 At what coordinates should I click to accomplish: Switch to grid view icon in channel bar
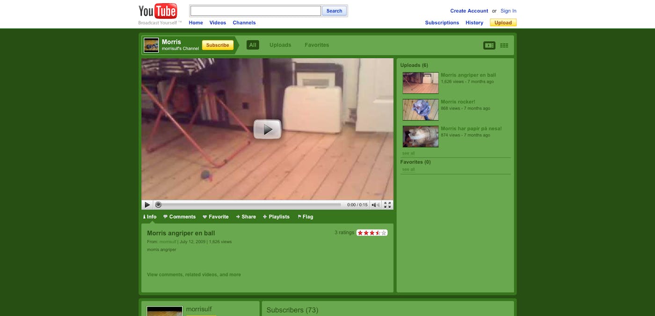click(x=504, y=45)
